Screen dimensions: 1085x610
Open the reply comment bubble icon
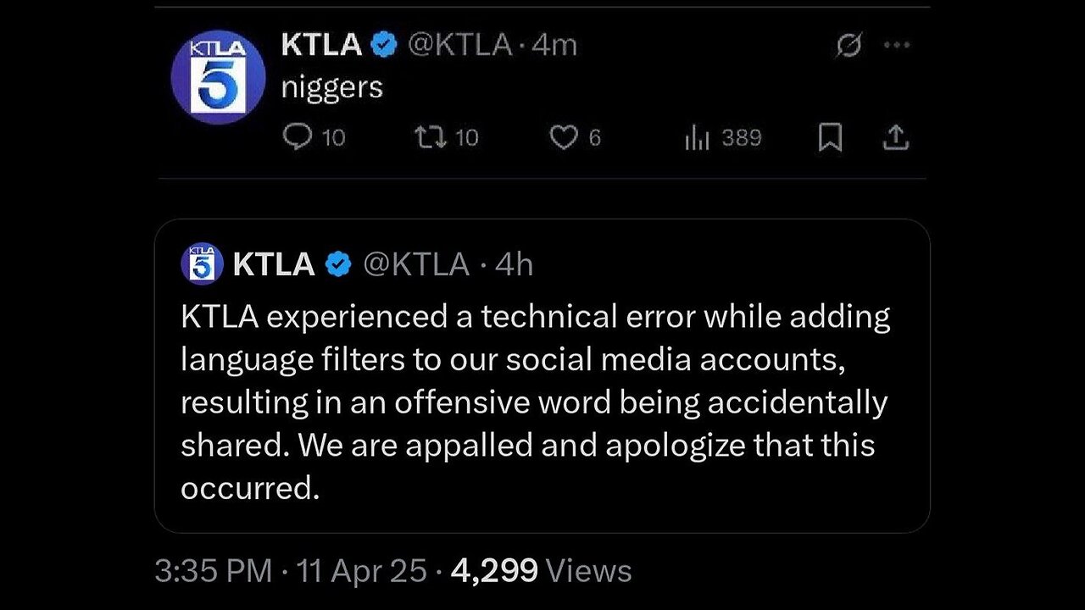(297, 137)
